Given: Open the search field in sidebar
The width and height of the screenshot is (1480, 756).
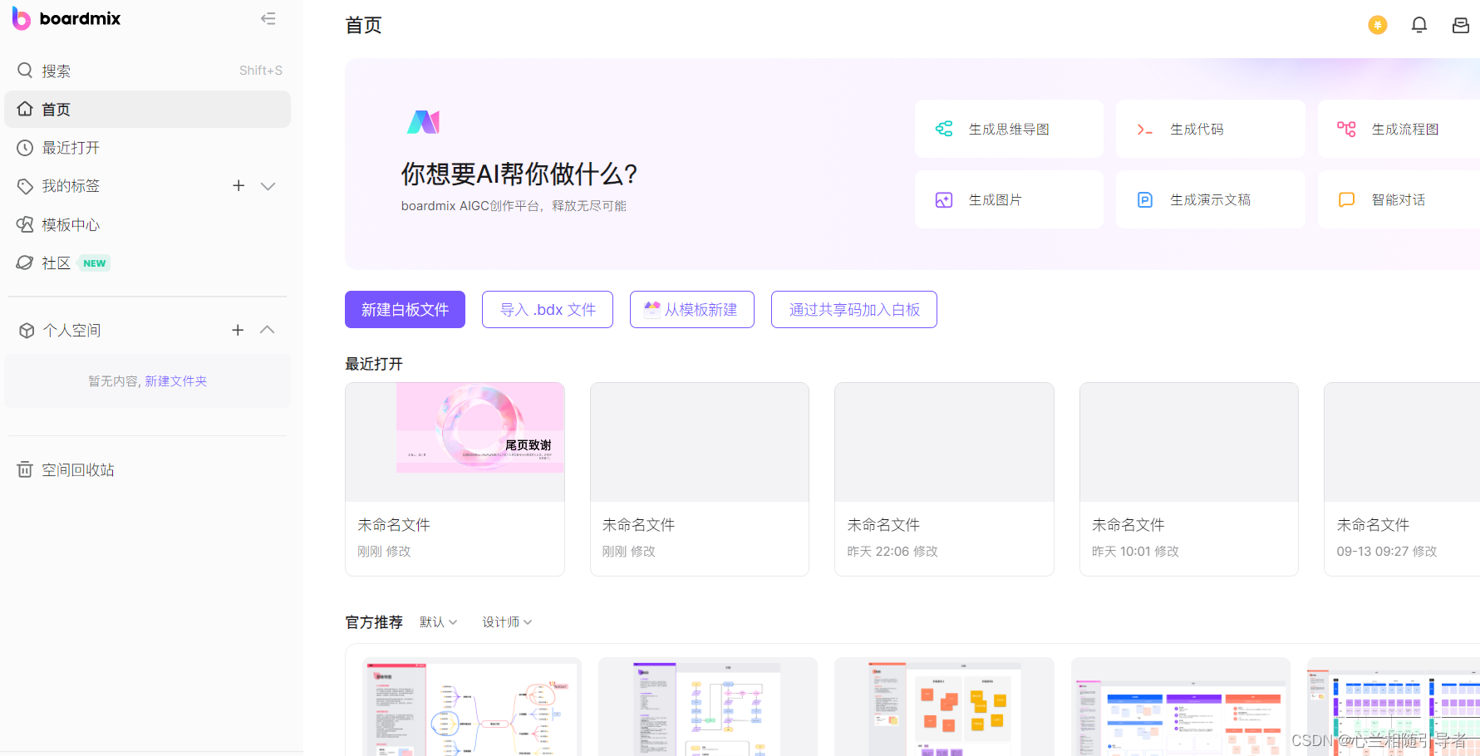Looking at the screenshot, I should [x=148, y=71].
